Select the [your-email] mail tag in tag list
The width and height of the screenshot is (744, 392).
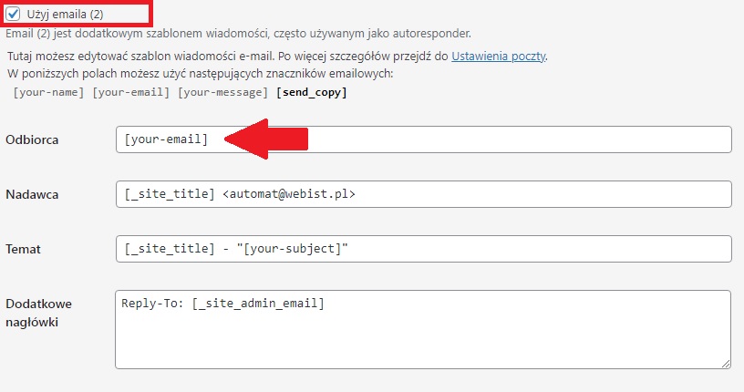129,92
